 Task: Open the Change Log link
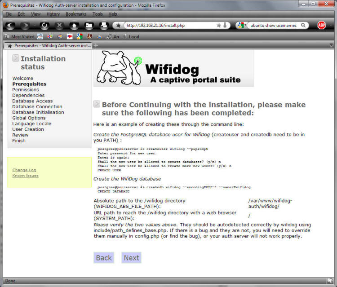pos(24,170)
